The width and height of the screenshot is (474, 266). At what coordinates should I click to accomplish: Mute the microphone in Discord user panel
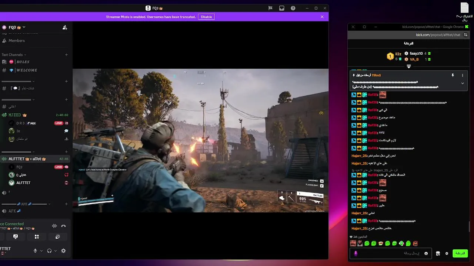pyautogui.click(x=36, y=251)
